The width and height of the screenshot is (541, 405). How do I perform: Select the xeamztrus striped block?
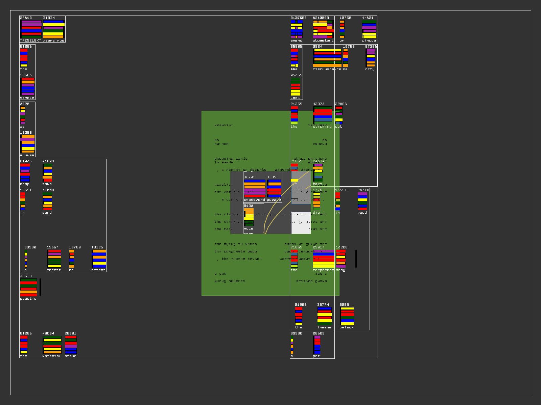pos(53,29)
